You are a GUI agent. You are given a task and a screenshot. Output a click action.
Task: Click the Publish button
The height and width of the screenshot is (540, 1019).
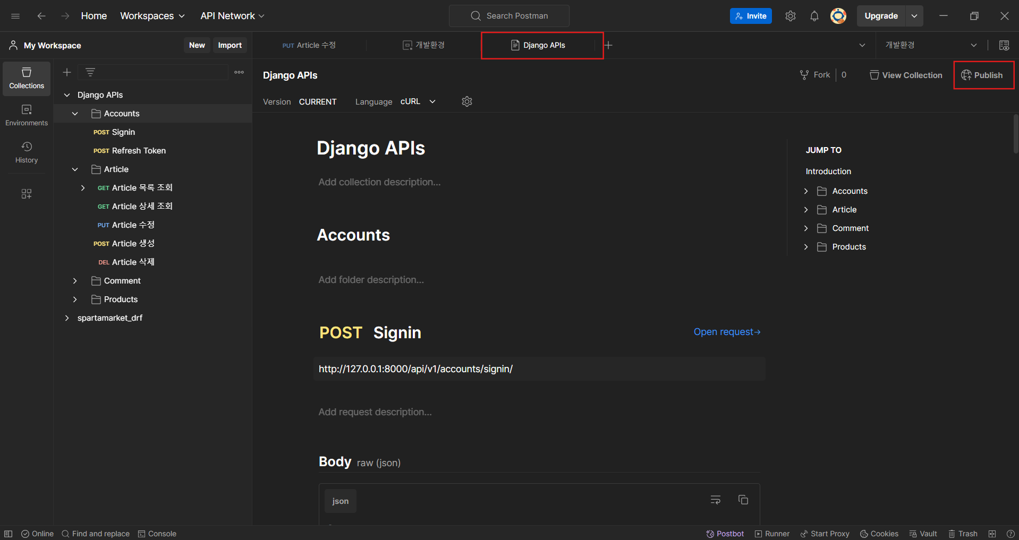(x=982, y=75)
